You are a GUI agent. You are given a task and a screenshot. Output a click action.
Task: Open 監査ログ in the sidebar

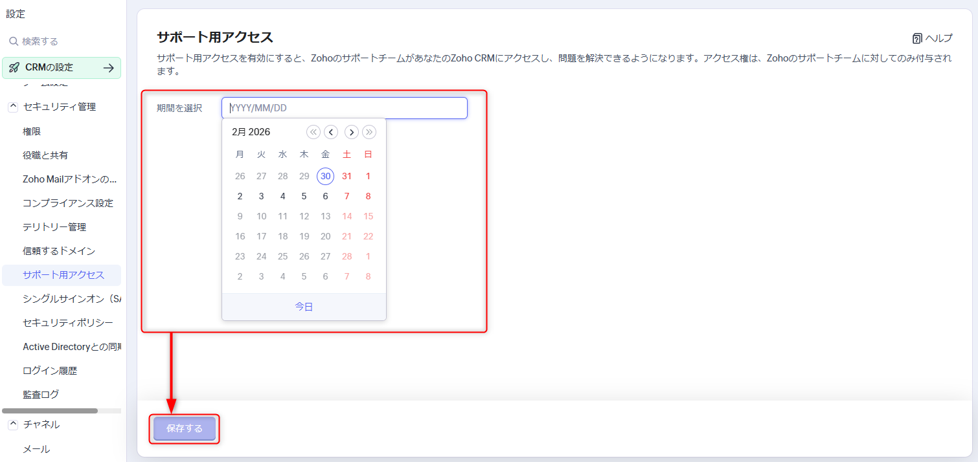pyautogui.click(x=41, y=394)
